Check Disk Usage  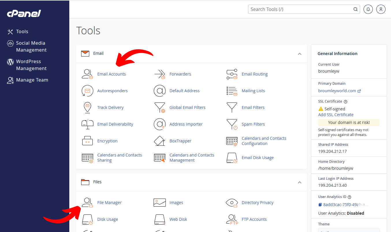point(107,219)
